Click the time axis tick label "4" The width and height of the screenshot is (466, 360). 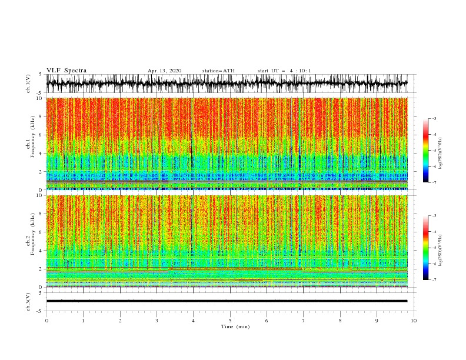(x=194, y=321)
